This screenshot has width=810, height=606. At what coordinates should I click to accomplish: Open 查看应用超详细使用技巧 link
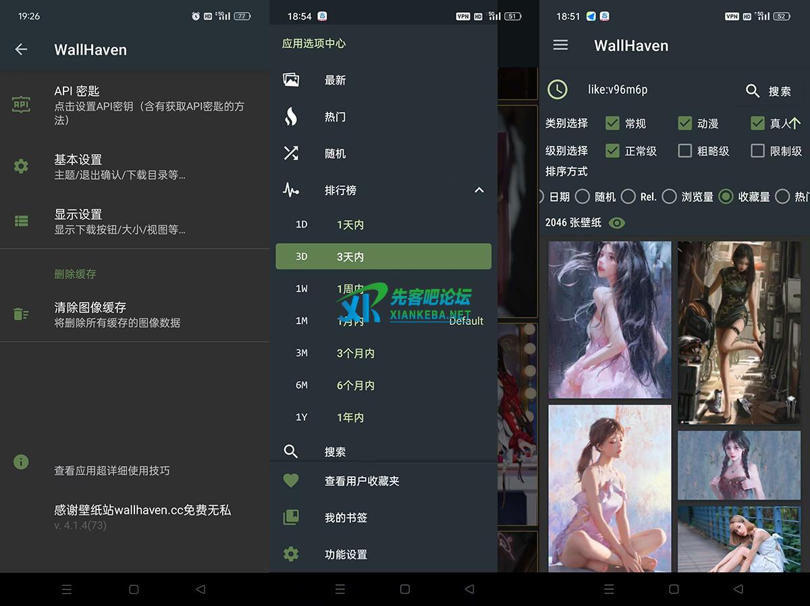point(112,470)
